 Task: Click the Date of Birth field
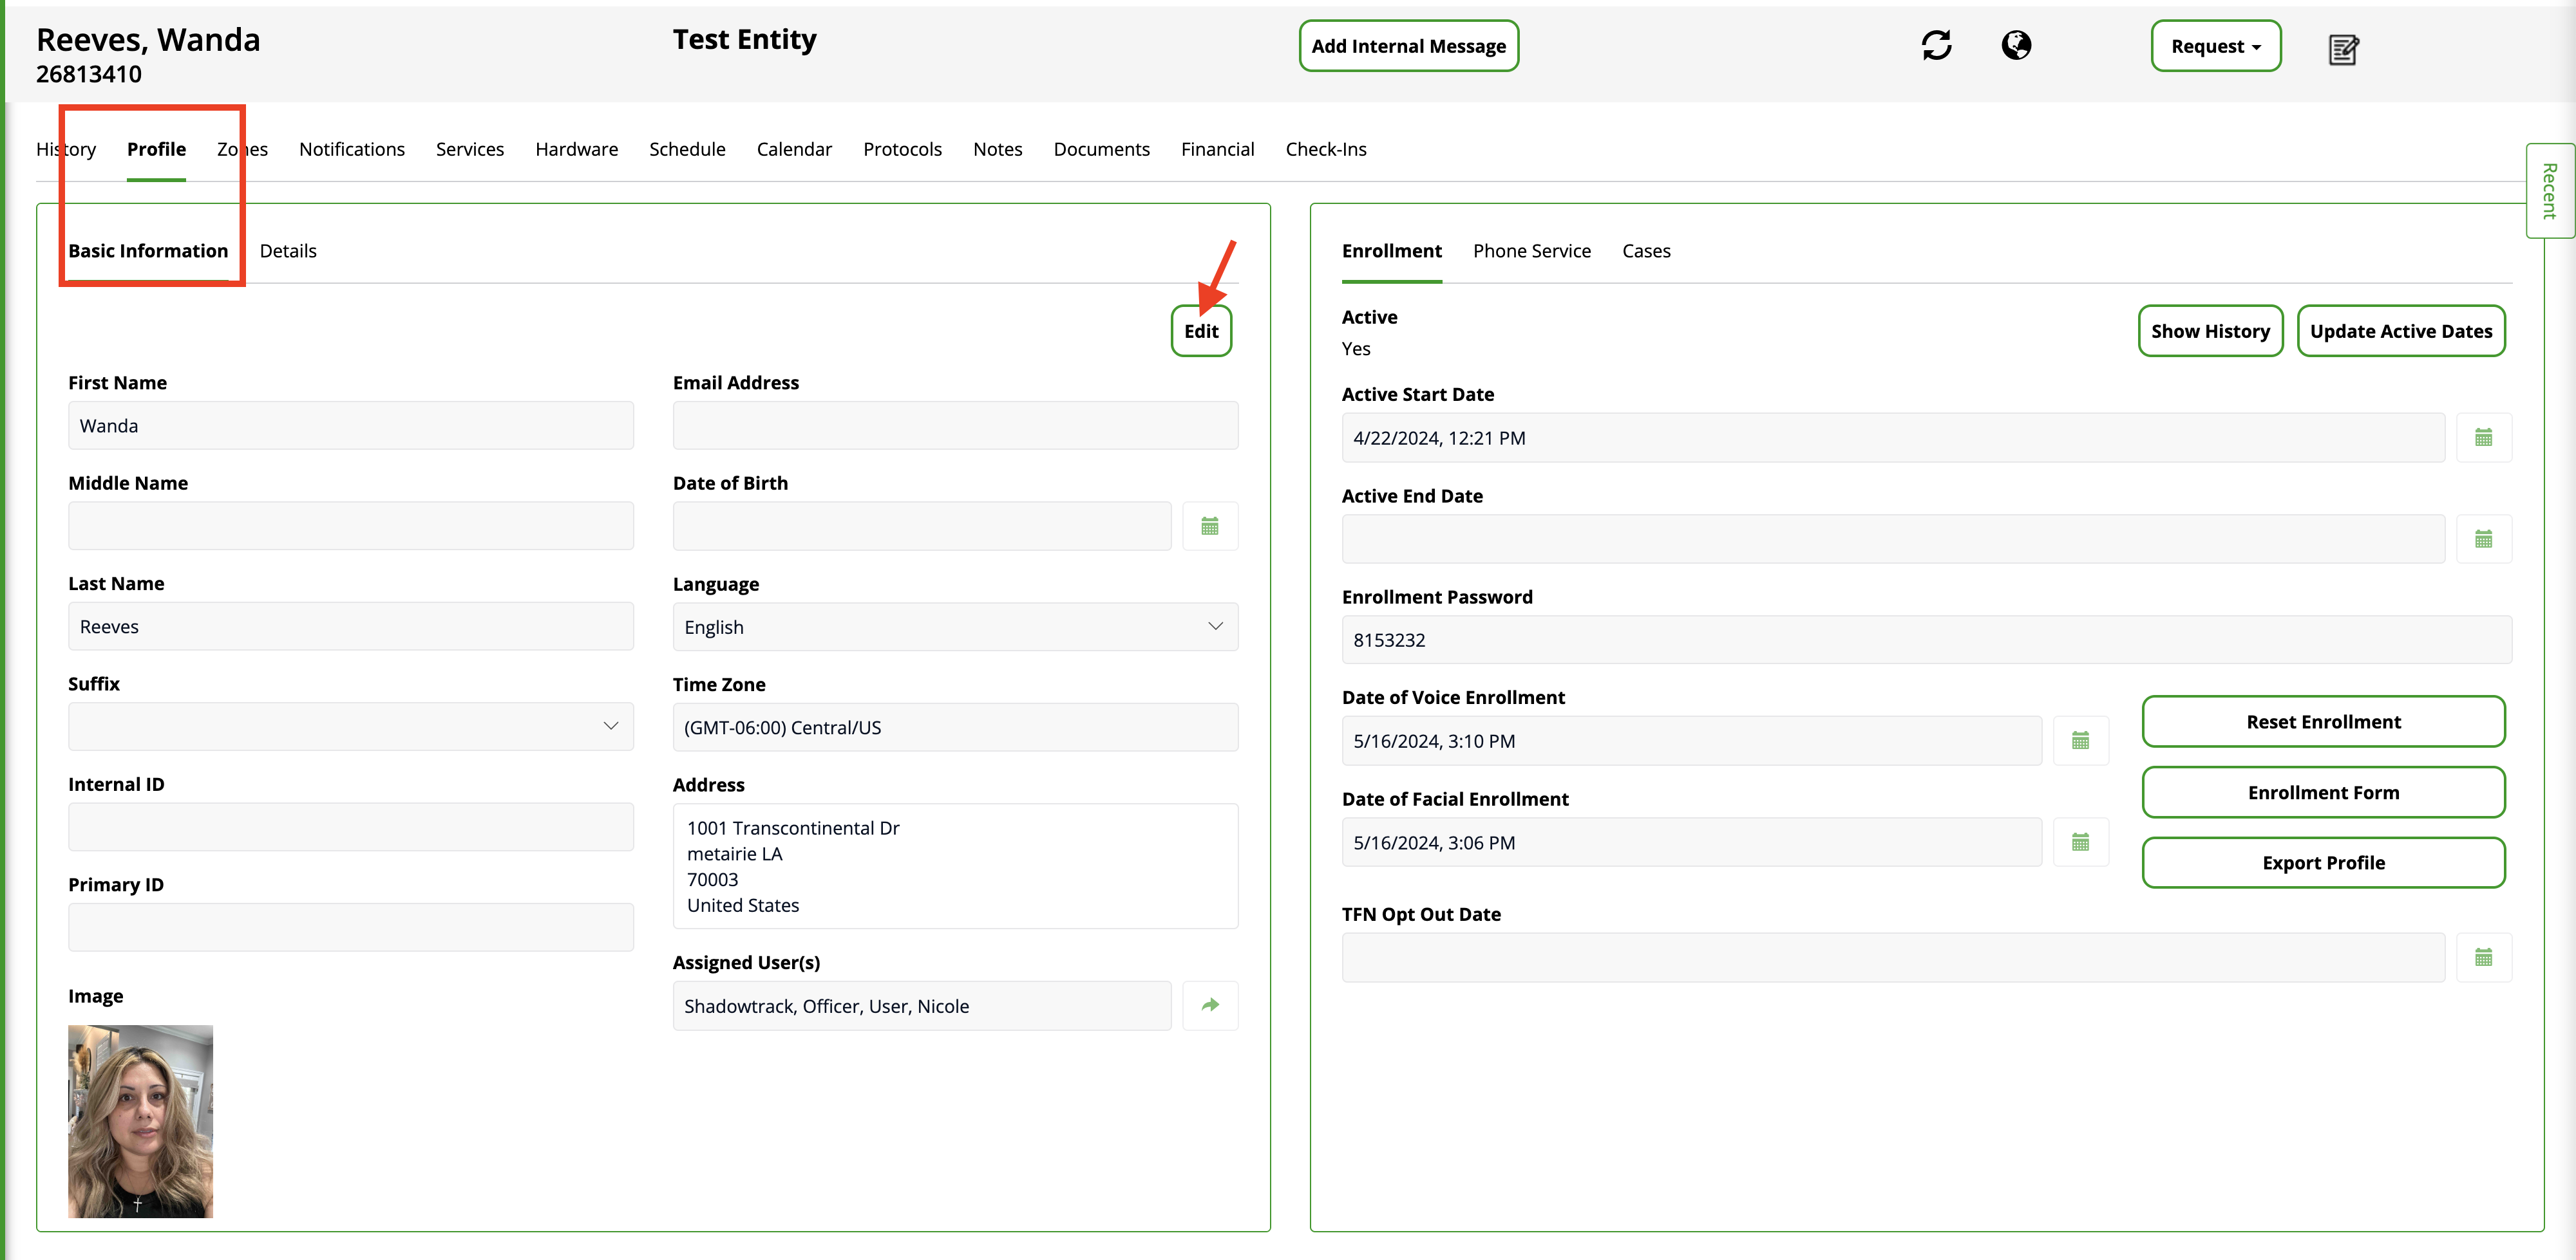pos(921,526)
